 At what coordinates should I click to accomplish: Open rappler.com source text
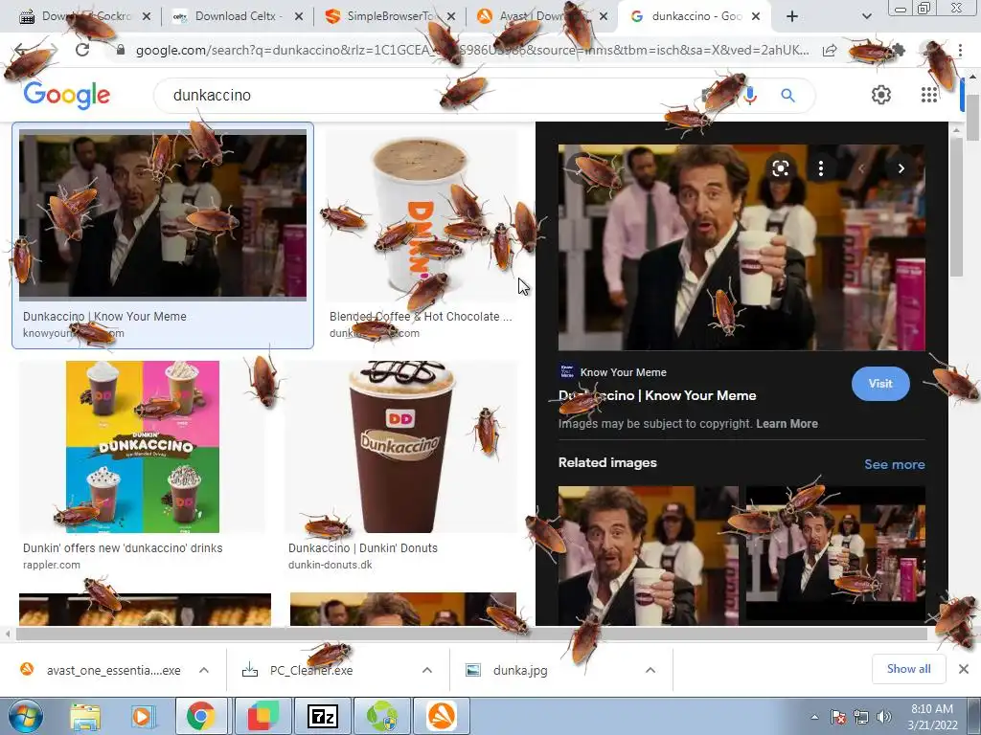[52, 565]
